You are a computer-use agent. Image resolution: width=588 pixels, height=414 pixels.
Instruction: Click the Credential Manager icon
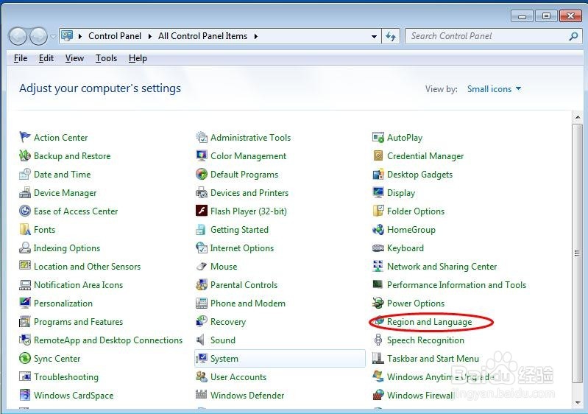click(378, 155)
